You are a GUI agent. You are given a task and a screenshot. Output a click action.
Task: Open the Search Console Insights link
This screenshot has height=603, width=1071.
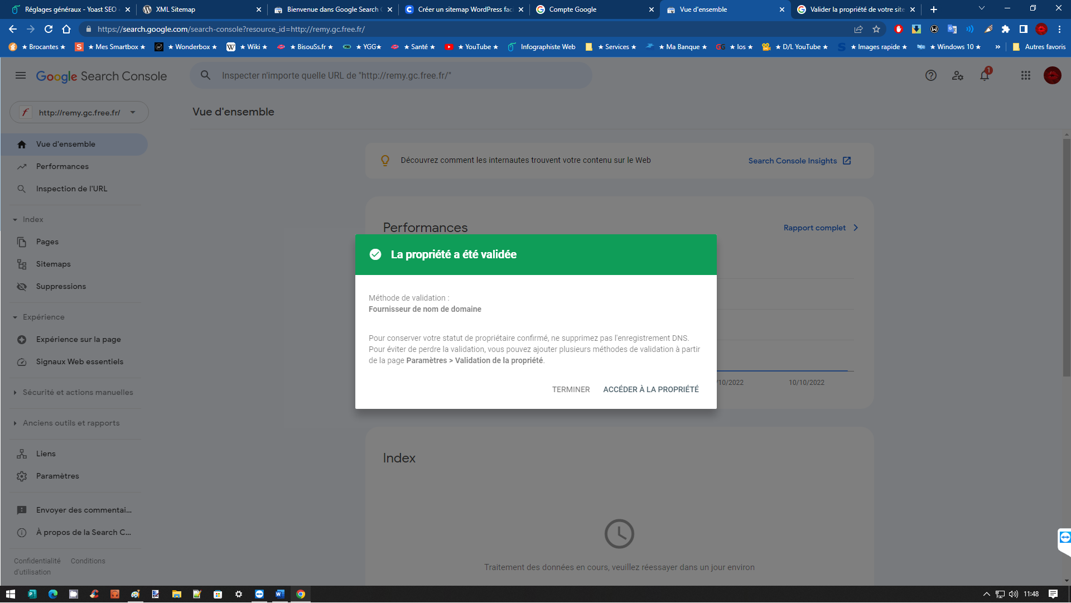[x=799, y=161]
